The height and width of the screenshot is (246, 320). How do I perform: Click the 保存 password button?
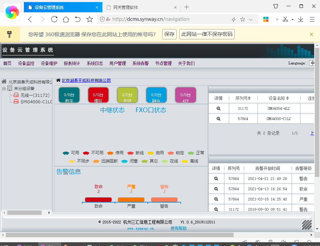point(169,34)
